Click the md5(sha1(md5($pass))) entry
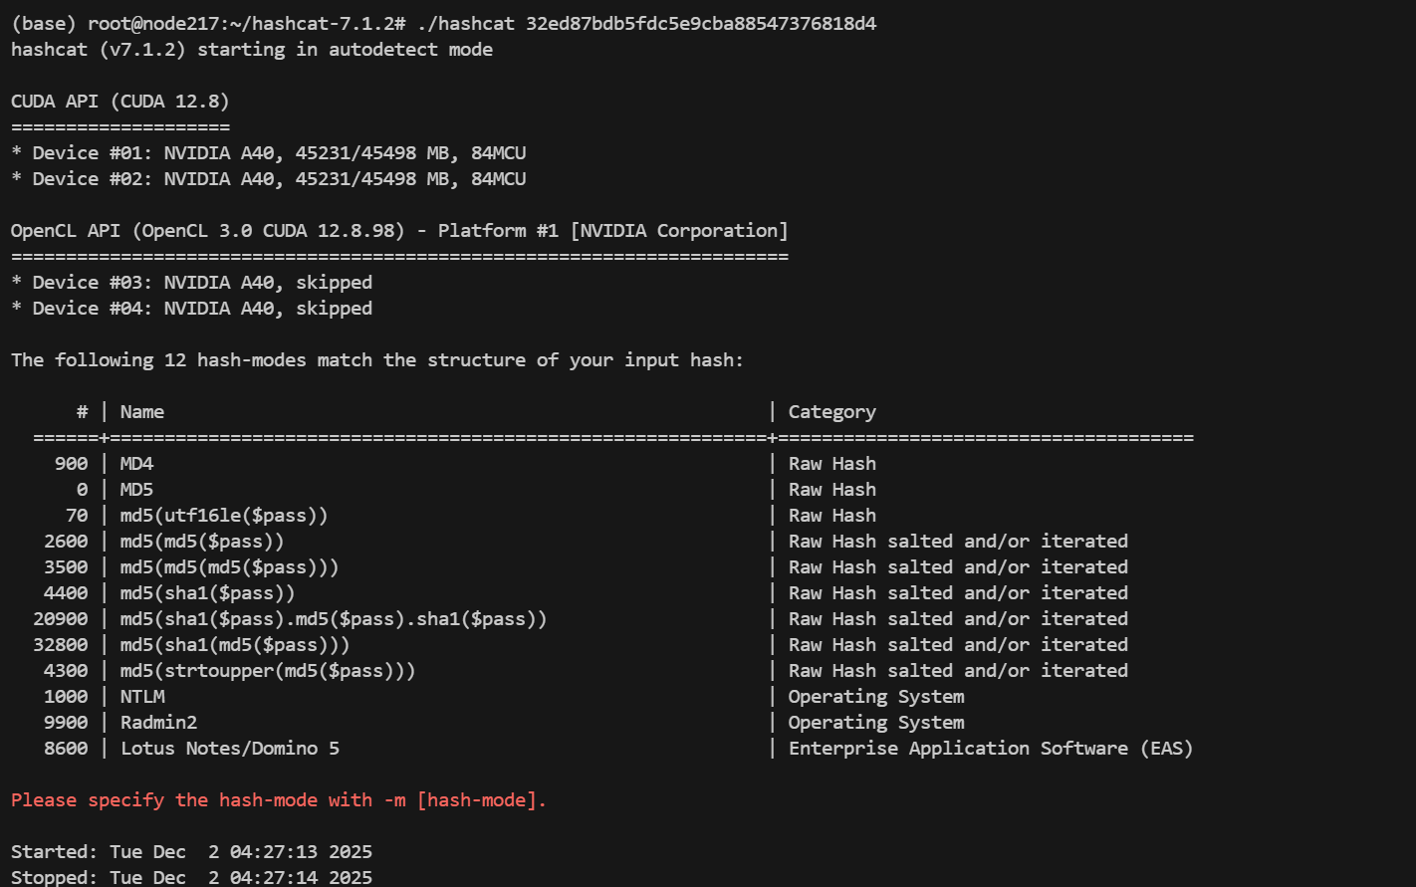1416x887 pixels. (x=234, y=645)
